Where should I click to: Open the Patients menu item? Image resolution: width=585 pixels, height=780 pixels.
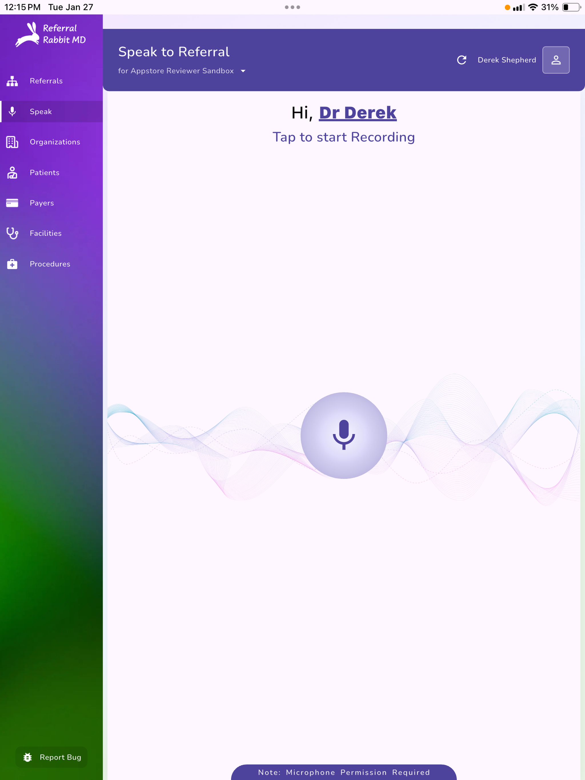51,173
